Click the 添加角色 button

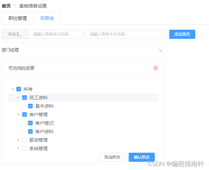coord(182,34)
